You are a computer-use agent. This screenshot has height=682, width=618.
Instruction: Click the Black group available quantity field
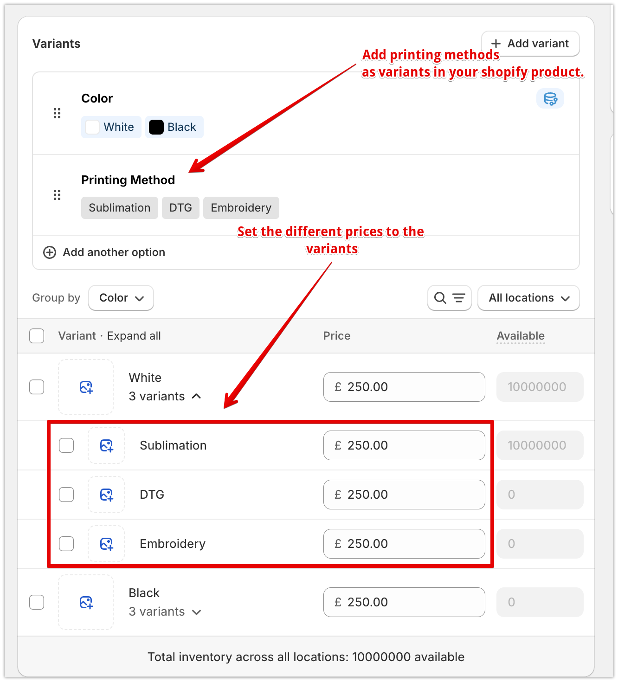540,602
